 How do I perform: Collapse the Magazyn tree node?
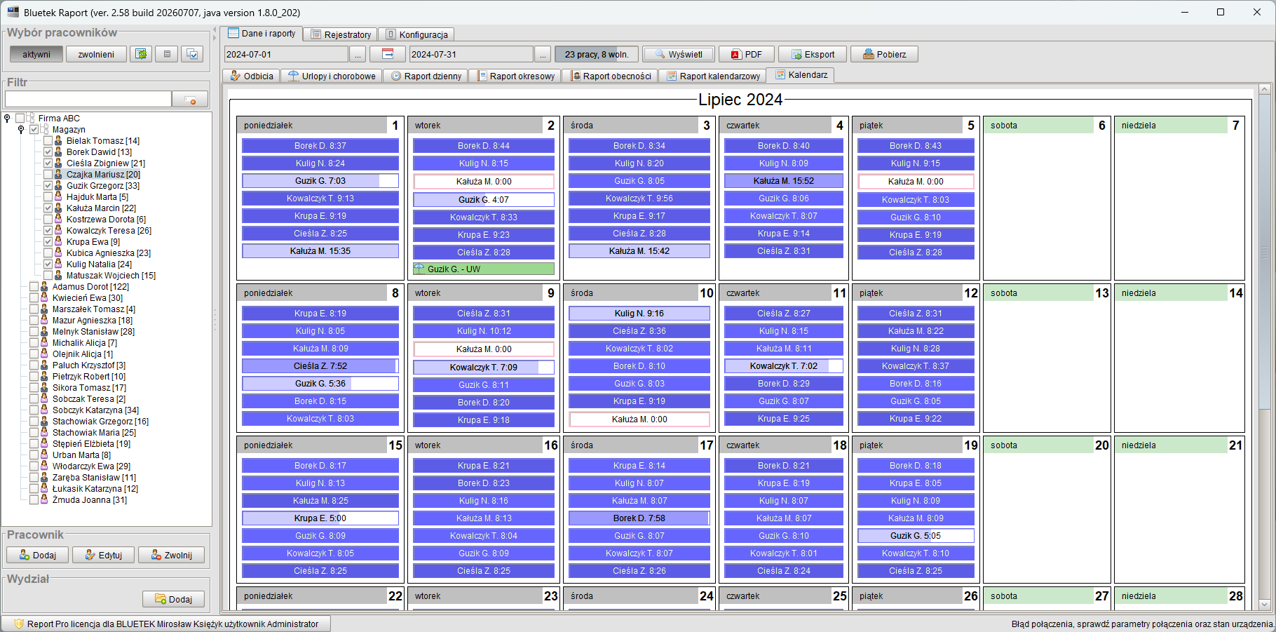click(21, 130)
